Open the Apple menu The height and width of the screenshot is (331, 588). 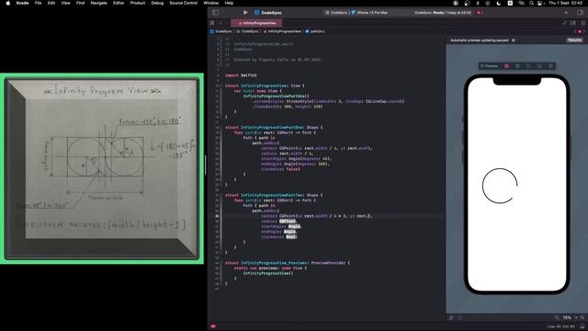point(8,3)
